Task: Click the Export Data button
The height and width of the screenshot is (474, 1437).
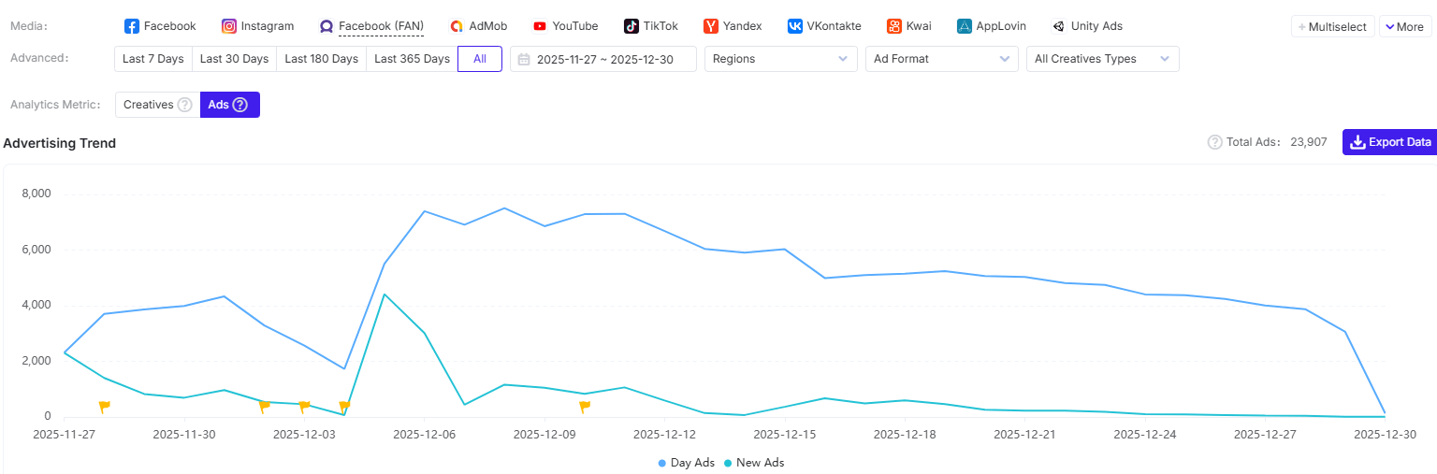Action: [x=1389, y=142]
